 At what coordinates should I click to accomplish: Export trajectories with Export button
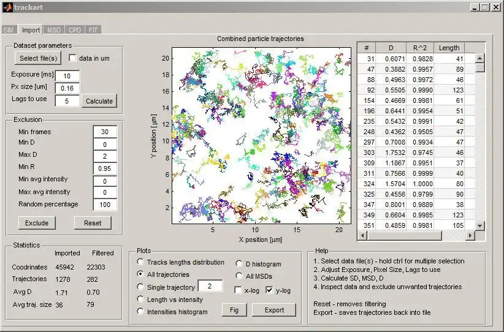click(x=274, y=310)
